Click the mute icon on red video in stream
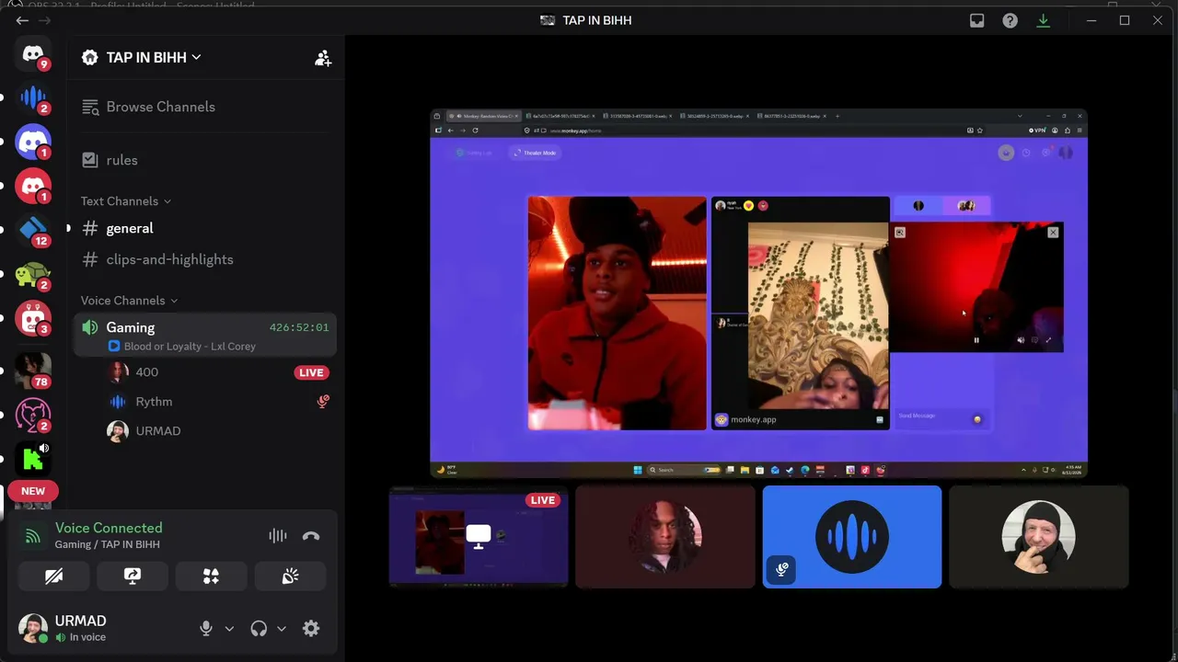The height and width of the screenshot is (662, 1178). 1020,340
